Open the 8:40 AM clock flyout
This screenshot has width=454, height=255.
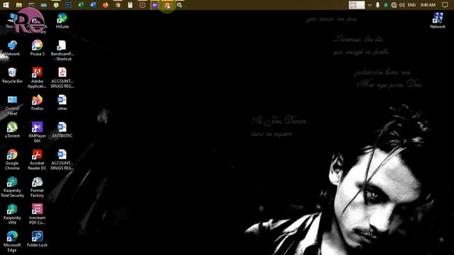[428, 5]
